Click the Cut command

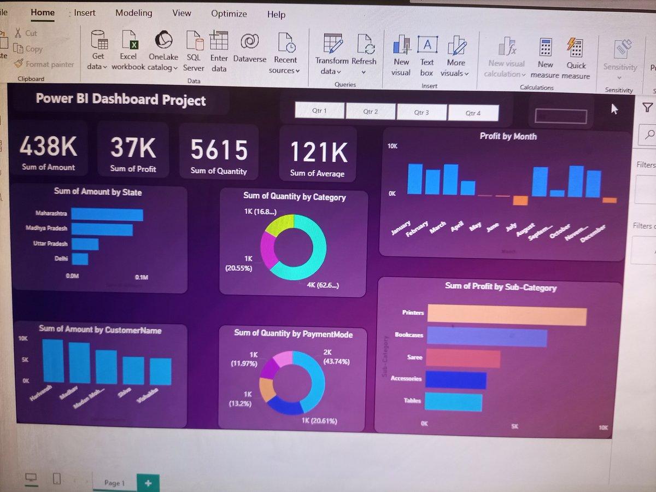26,33
